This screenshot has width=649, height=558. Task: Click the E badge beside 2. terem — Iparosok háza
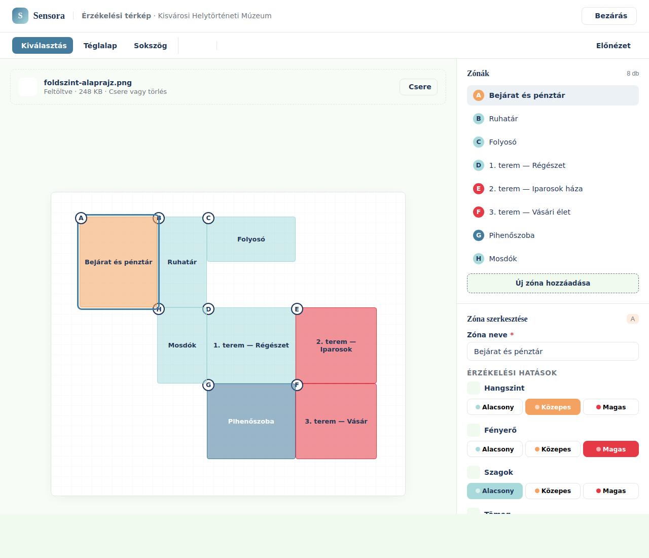[x=479, y=189]
